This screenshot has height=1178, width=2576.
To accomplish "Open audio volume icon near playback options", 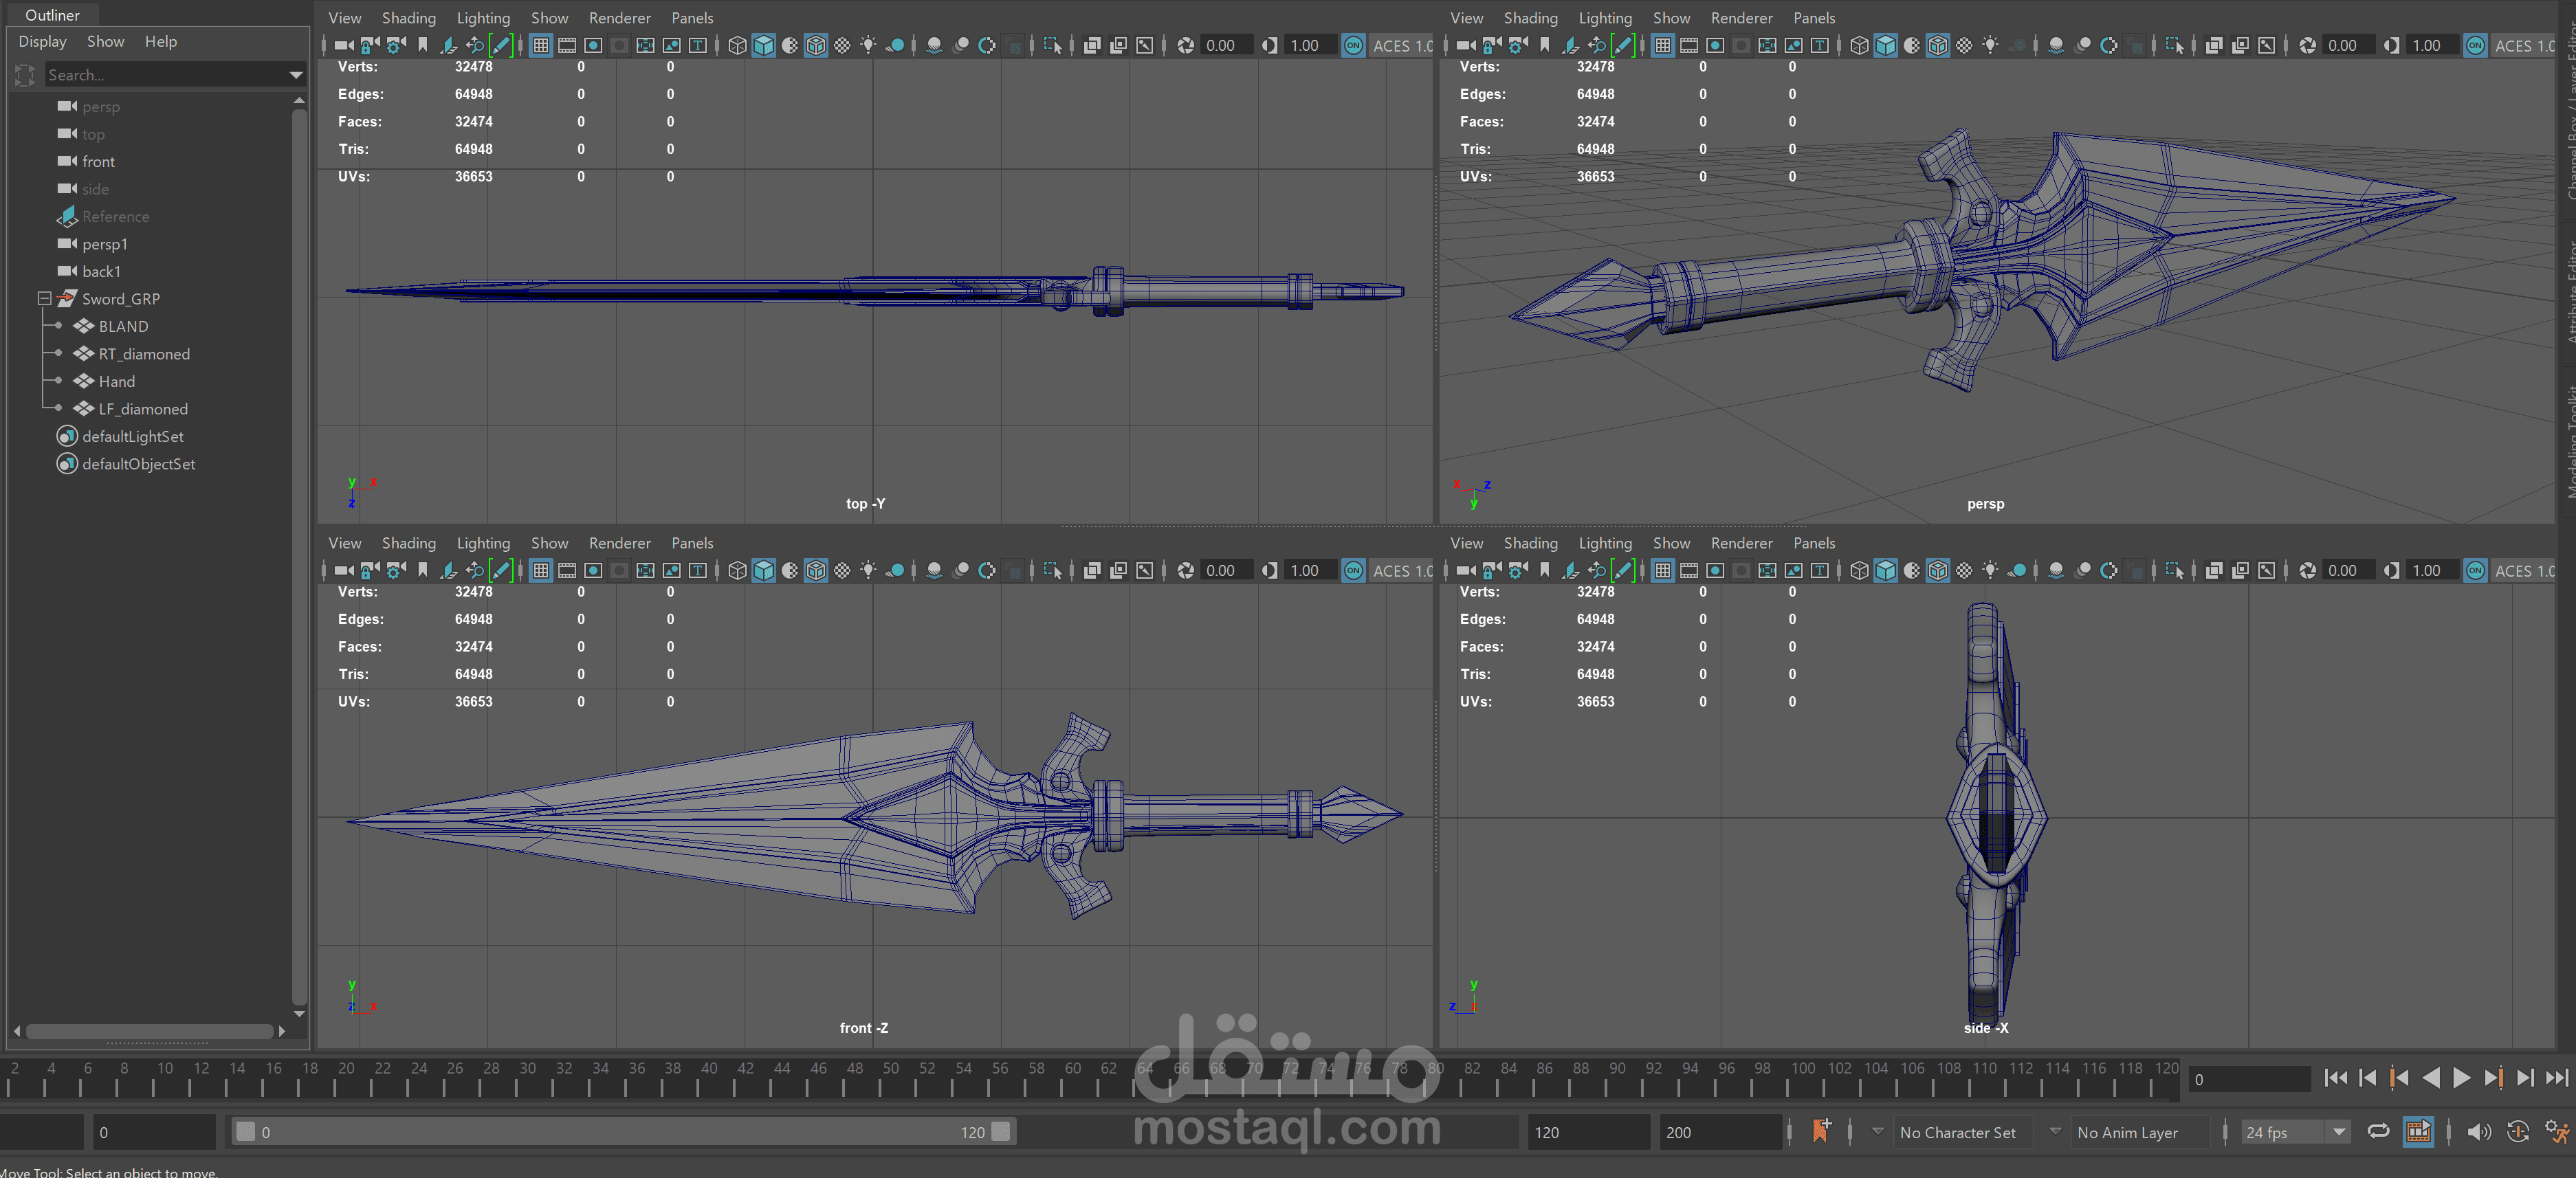I will (x=2478, y=1131).
